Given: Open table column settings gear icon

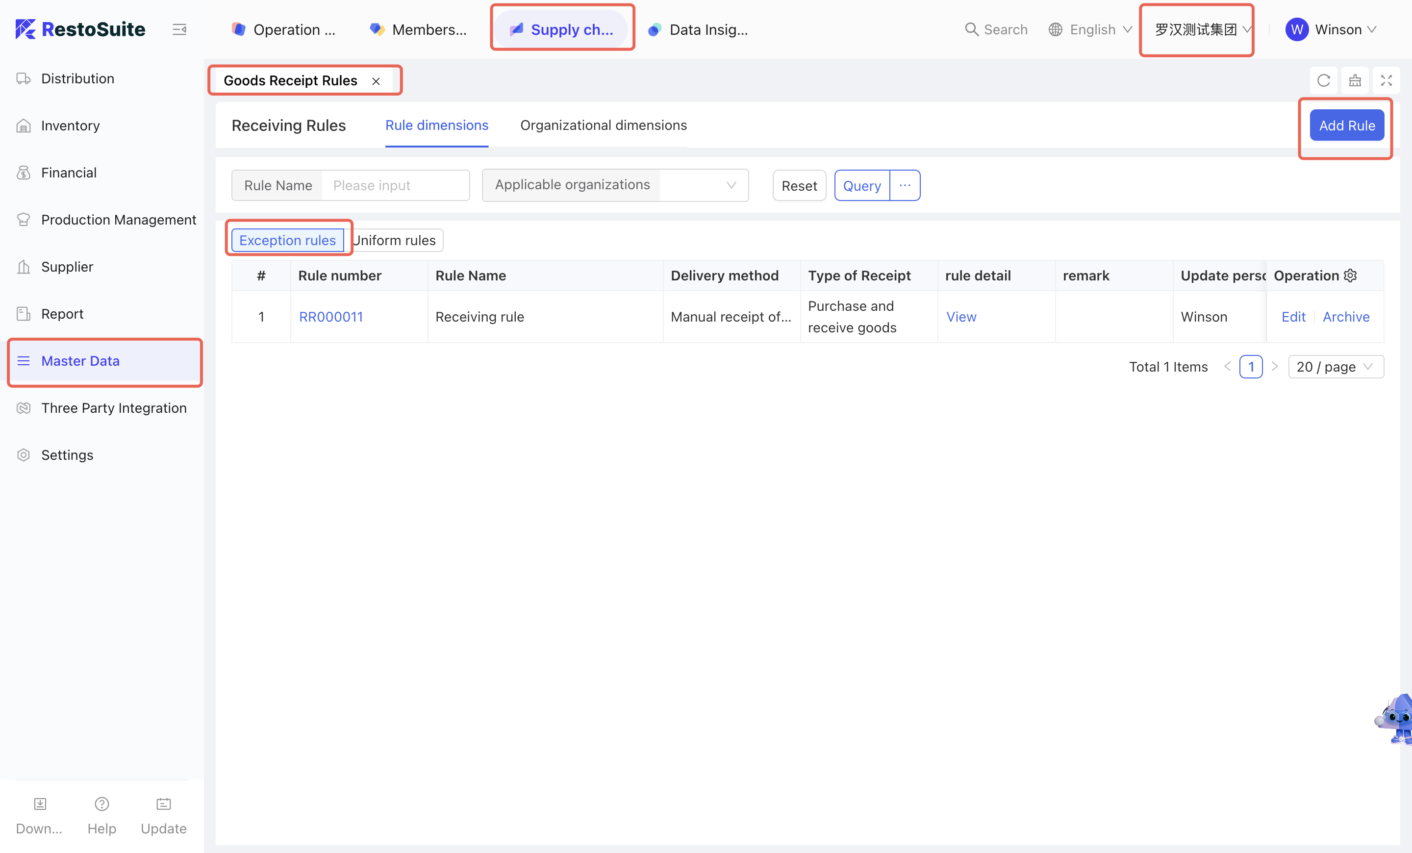Looking at the screenshot, I should pos(1350,276).
